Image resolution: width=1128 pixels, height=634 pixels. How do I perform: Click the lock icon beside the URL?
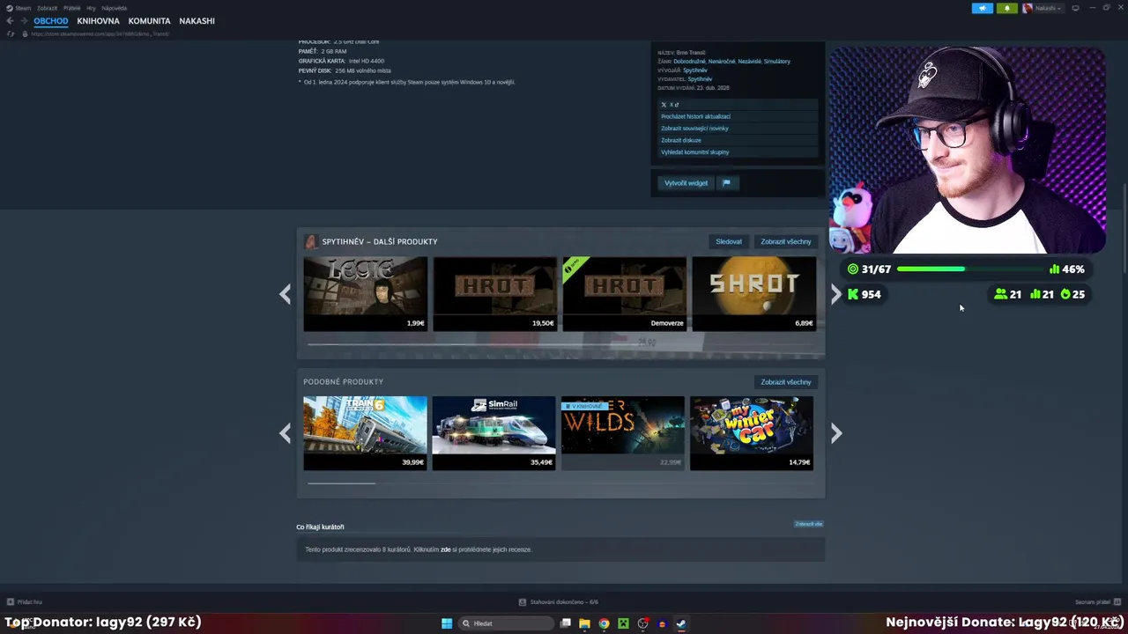coord(25,33)
